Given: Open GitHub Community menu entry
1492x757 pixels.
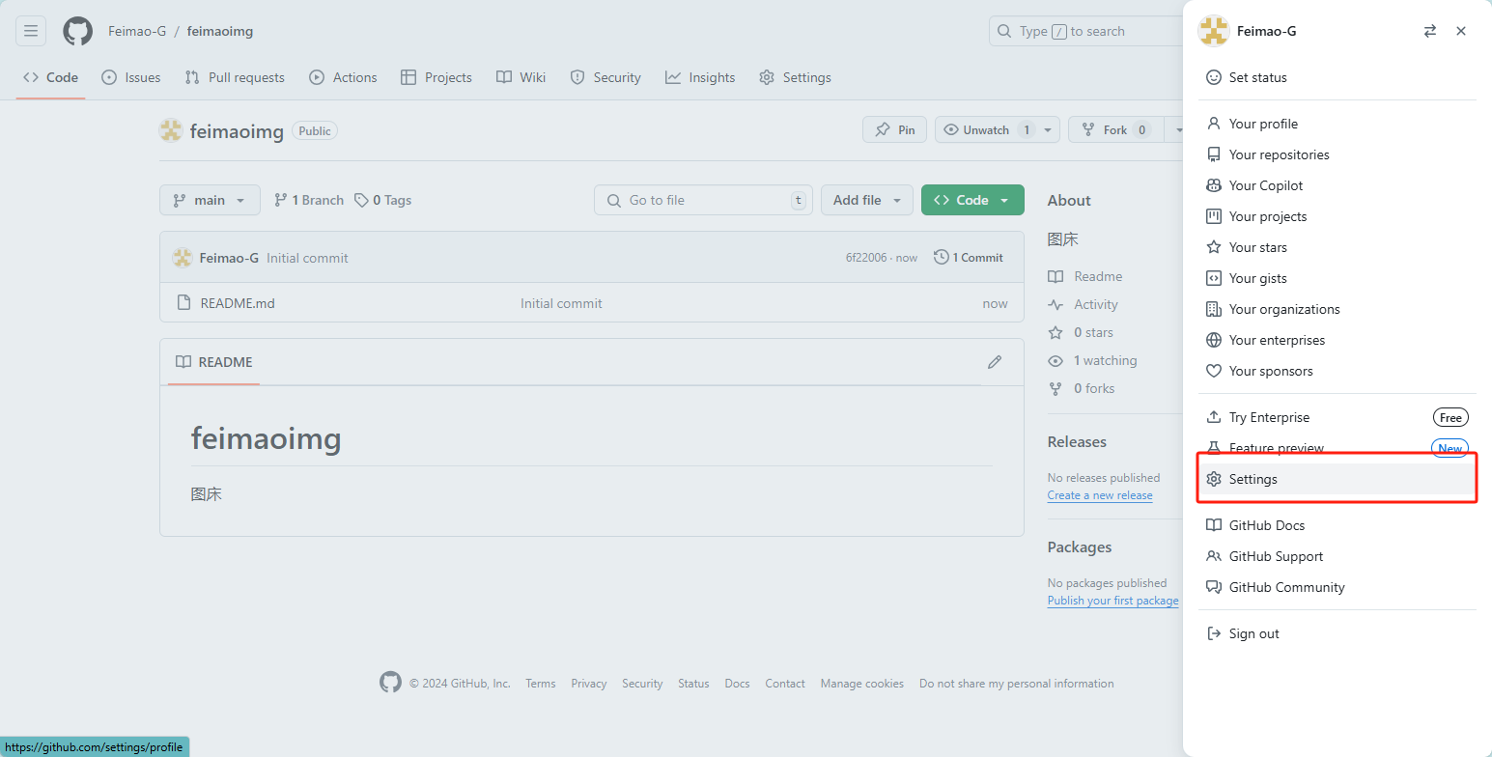Looking at the screenshot, I should click(1337, 587).
